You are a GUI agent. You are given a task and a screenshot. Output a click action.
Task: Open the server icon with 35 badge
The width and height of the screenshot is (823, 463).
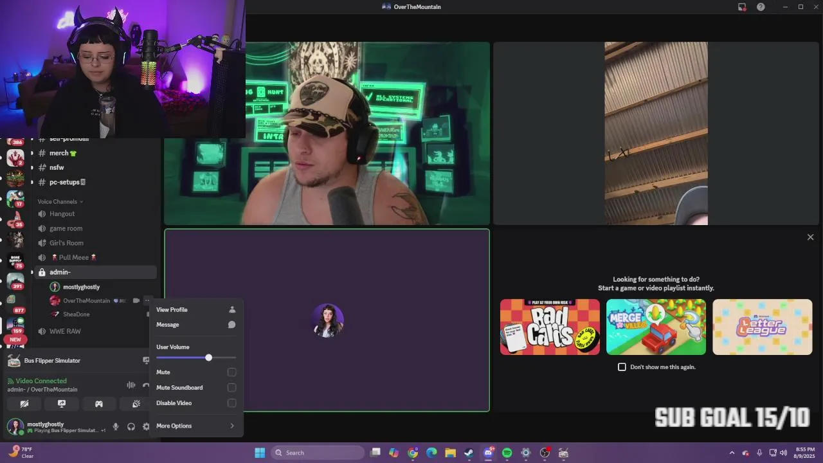(x=15, y=219)
